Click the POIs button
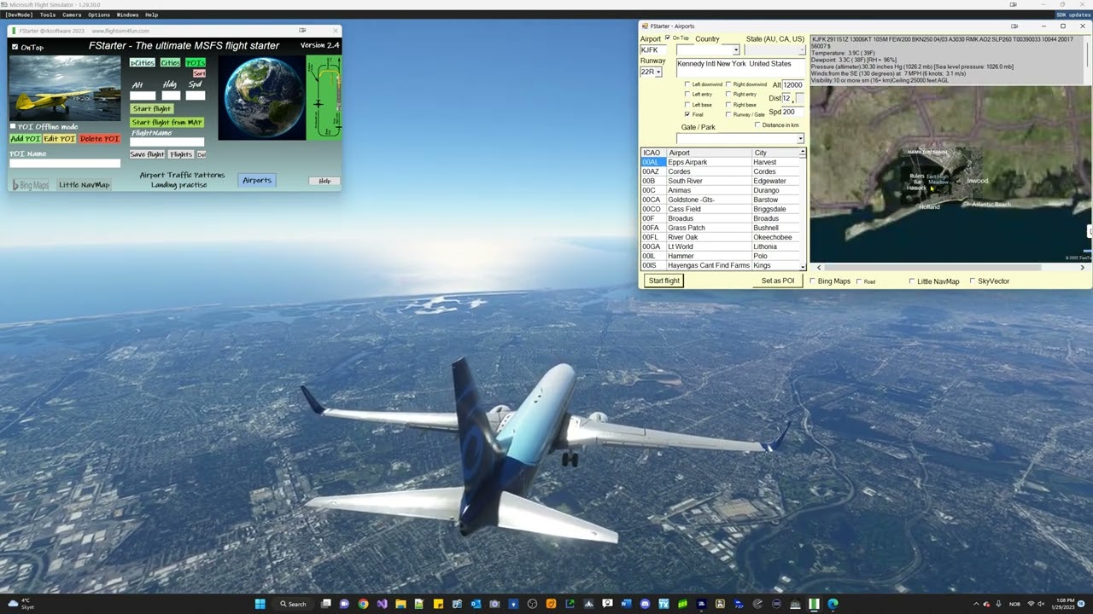 pyautogui.click(x=196, y=62)
